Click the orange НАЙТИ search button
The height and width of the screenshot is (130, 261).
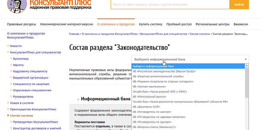[x=239, y=5]
